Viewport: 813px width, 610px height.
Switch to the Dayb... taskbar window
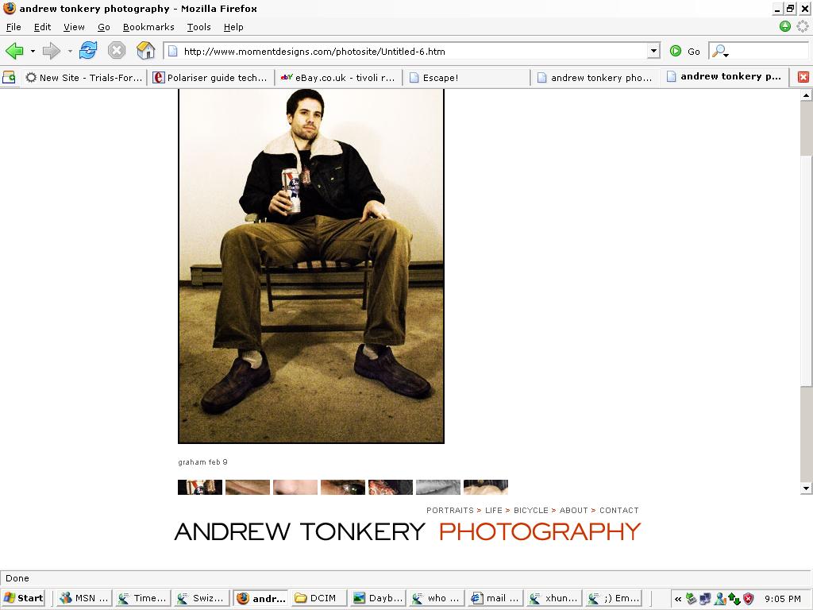point(379,598)
